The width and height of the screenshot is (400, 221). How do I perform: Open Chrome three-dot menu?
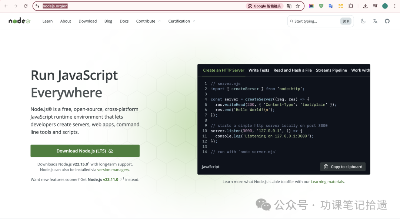[395, 6]
